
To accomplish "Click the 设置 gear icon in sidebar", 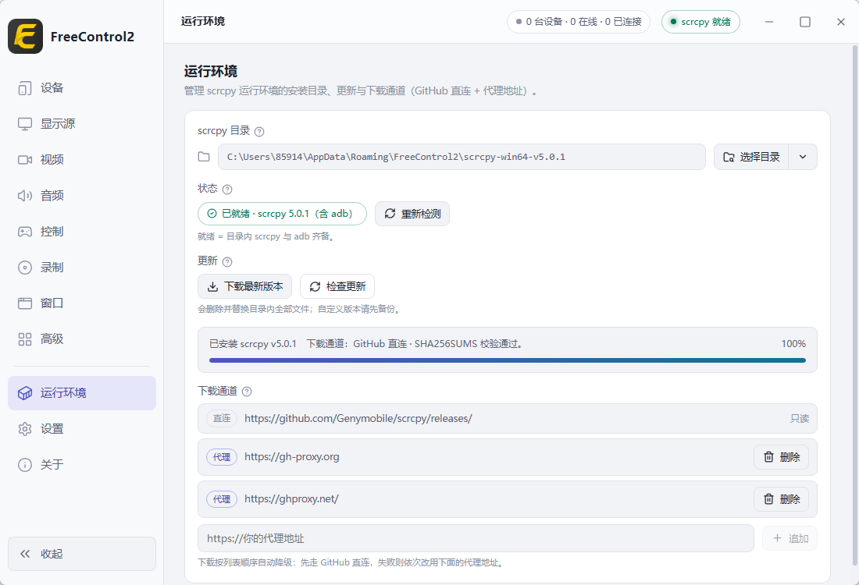I will click(x=25, y=429).
